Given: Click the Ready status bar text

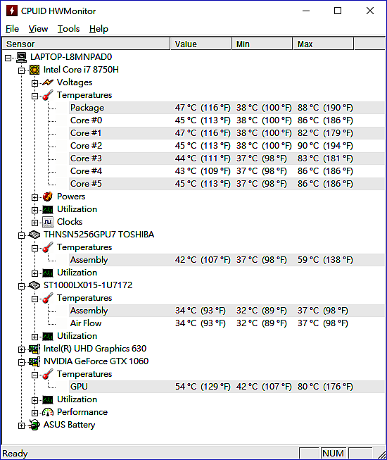Looking at the screenshot, I should click(15, 454).
